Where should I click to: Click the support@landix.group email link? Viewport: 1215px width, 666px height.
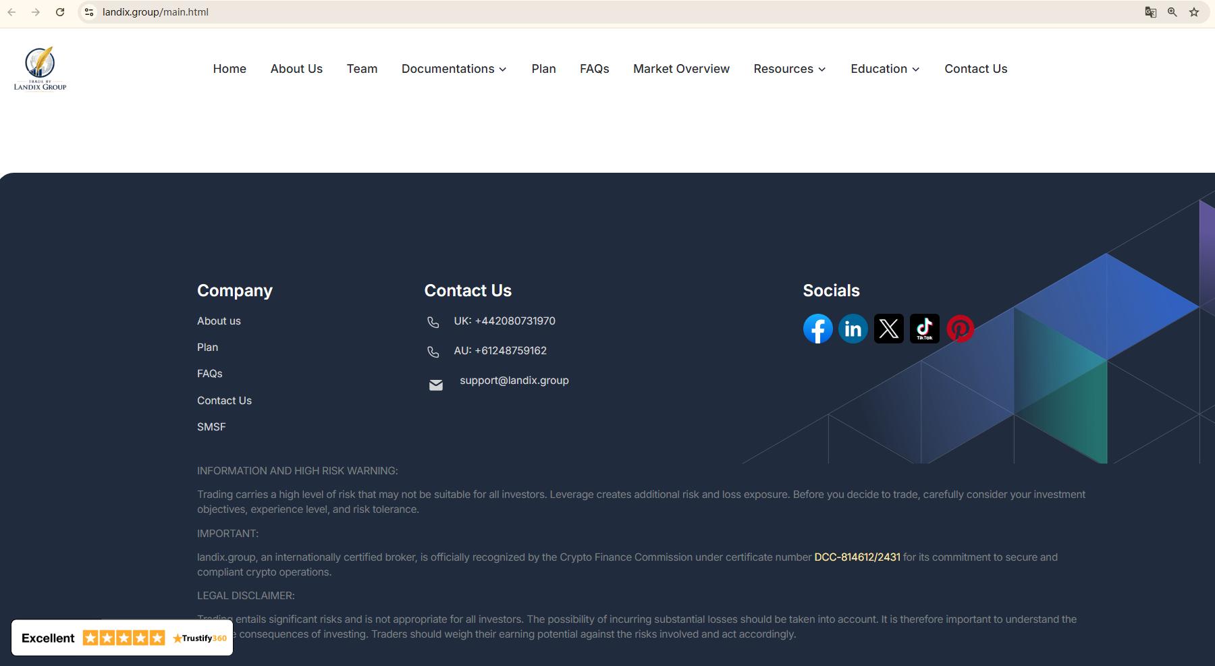[x=514, y=381]
